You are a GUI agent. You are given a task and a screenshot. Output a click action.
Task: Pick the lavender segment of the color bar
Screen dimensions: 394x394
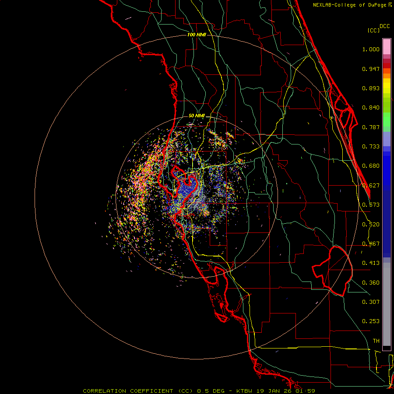click(387, 139)
